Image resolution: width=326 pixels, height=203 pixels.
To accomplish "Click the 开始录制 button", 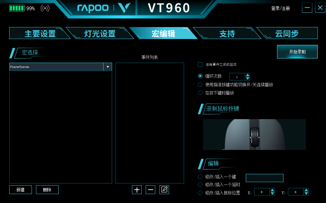I will [x=297, y=52].
